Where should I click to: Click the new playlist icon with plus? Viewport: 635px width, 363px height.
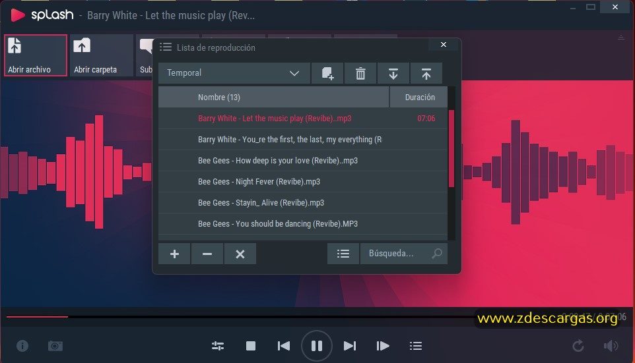click(327, 73)
